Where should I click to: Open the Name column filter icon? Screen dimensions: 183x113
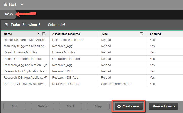tap(44, 34)
